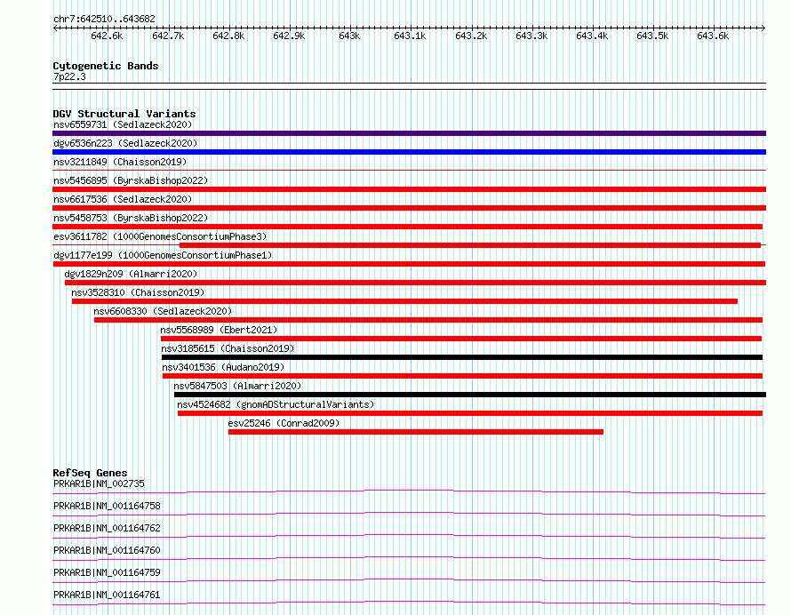Click nsv3401536 (Audano2019) variant label

click(223, 367)
